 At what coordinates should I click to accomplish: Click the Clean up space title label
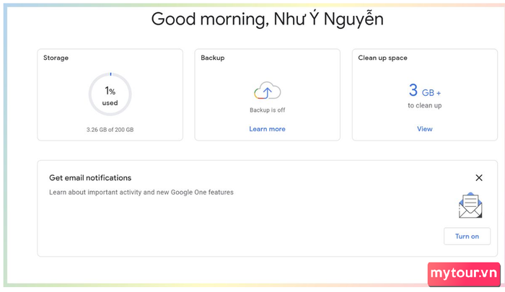tap(382, 58)
